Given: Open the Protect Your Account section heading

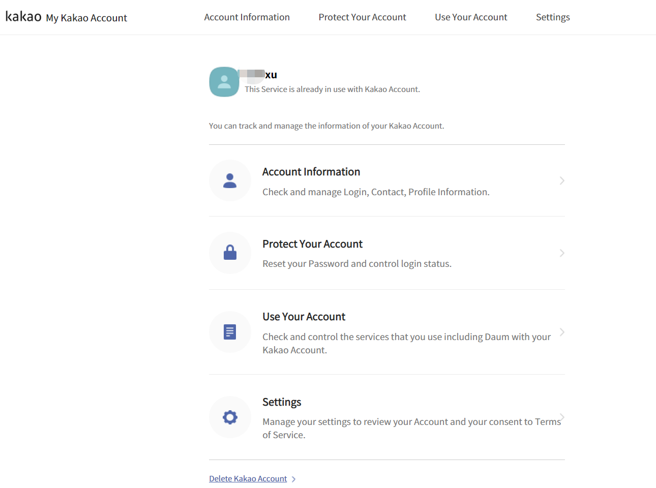Looking at the screenshot, I should [x=312, y=244].
